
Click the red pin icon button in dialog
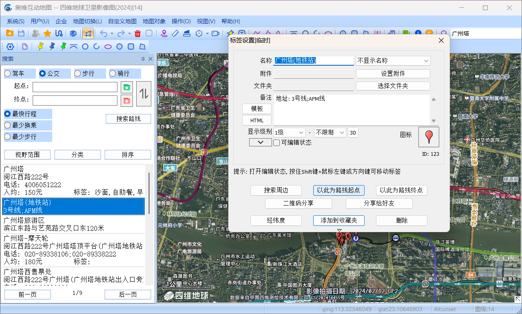click(x=429, y=137)
